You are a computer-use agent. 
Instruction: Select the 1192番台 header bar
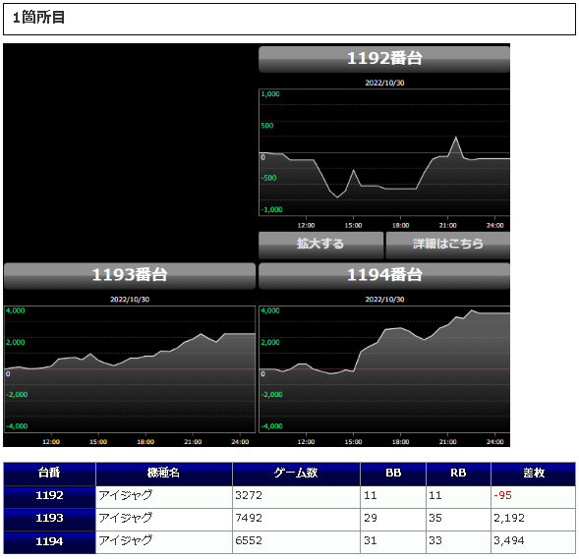[x=384, y=59]
